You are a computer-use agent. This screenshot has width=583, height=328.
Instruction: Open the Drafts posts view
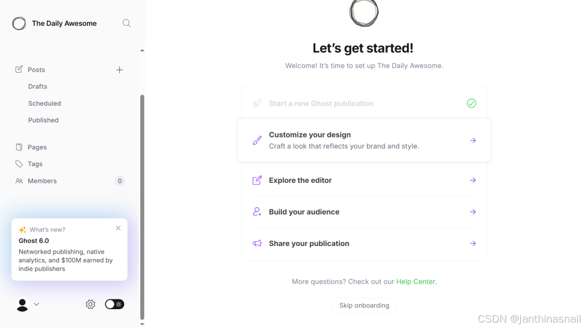tap(38, 86)
